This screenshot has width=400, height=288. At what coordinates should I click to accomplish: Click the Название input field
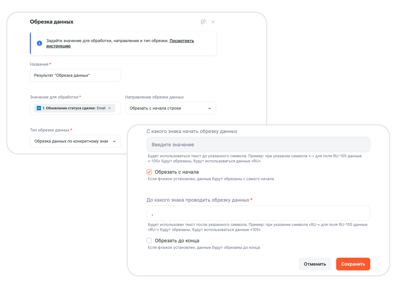(x=75, y=75)
